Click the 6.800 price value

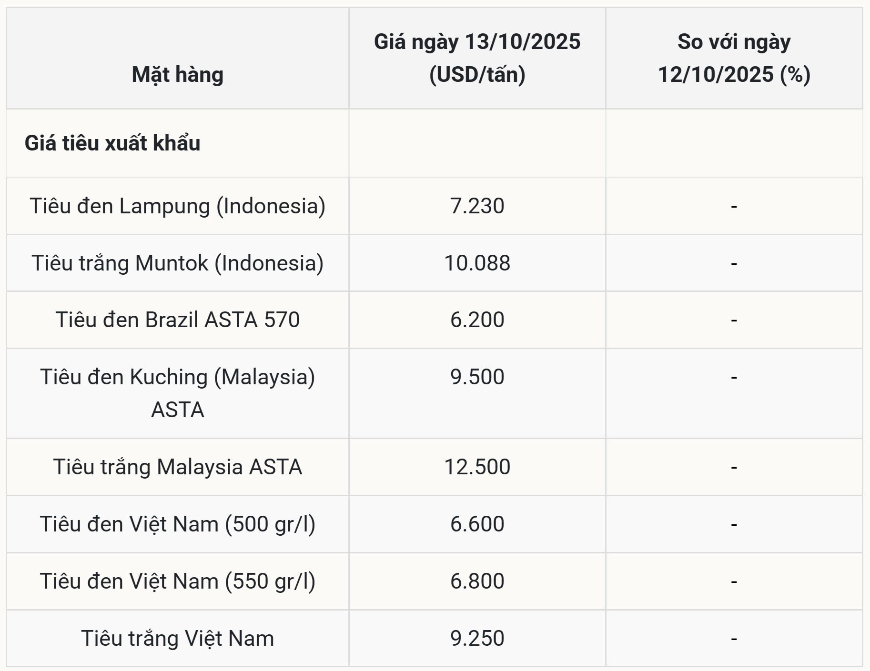point(477,581)
